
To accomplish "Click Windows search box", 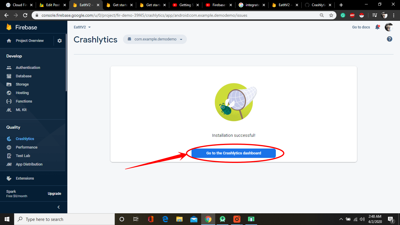I will pyautogui.click(x=64, y=219).
